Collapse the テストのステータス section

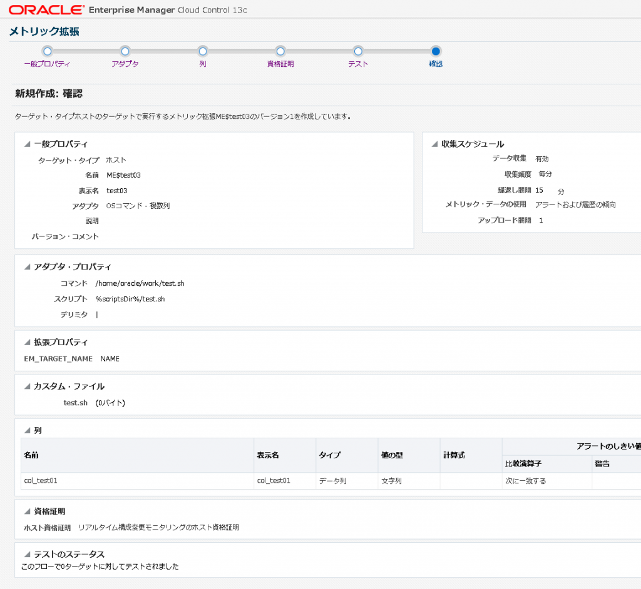(28, 555)
